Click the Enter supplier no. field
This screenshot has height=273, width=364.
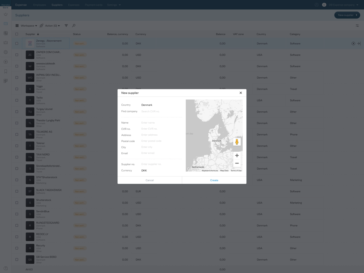pos(161,164)
